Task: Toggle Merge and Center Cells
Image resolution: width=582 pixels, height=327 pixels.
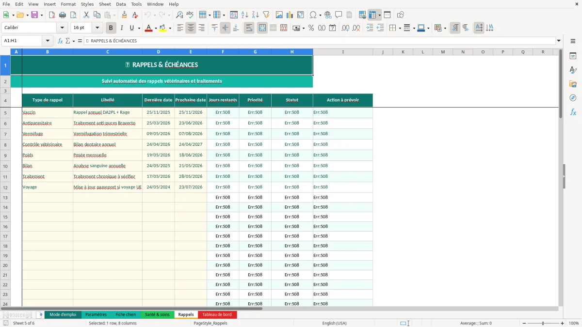Action: click(262, 28)
